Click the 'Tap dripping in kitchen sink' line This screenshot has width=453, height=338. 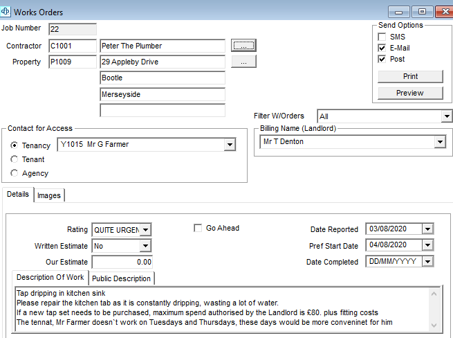pos(61,293)
